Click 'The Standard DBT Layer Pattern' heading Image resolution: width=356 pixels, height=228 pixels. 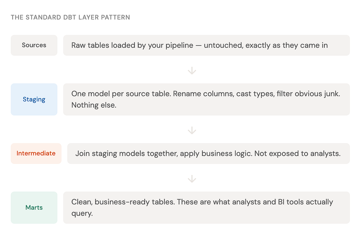[70, 17]
